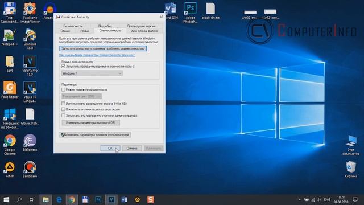Check disable fullscreen optimizations option
Image resolution: width=364 pixels, height=205 pixels.
[63, 109]
